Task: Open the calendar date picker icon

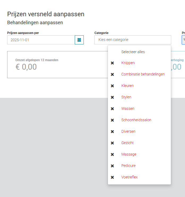Action: pos(79,40)
